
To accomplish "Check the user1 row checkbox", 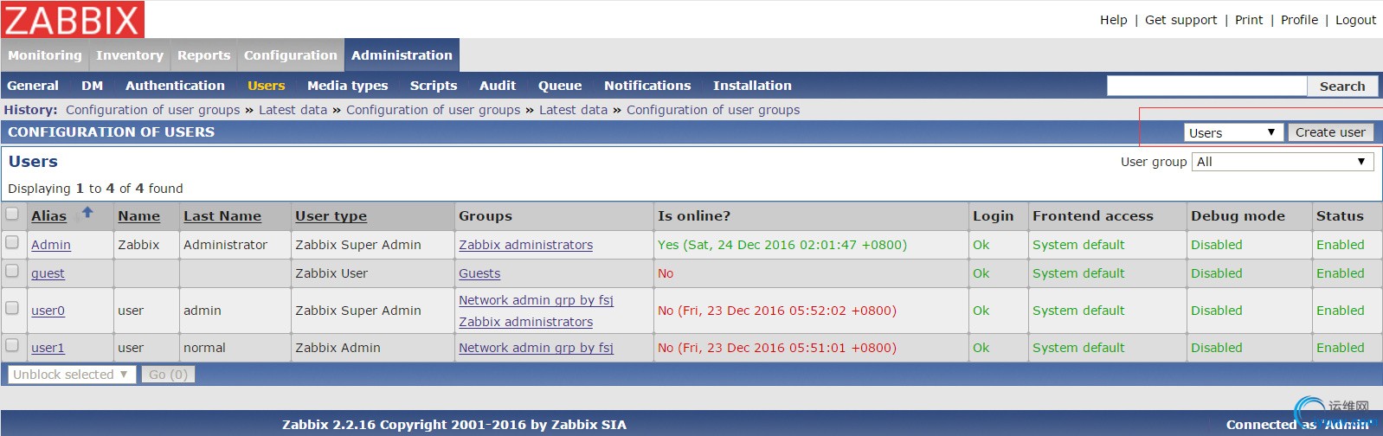I will coord(12,345).
